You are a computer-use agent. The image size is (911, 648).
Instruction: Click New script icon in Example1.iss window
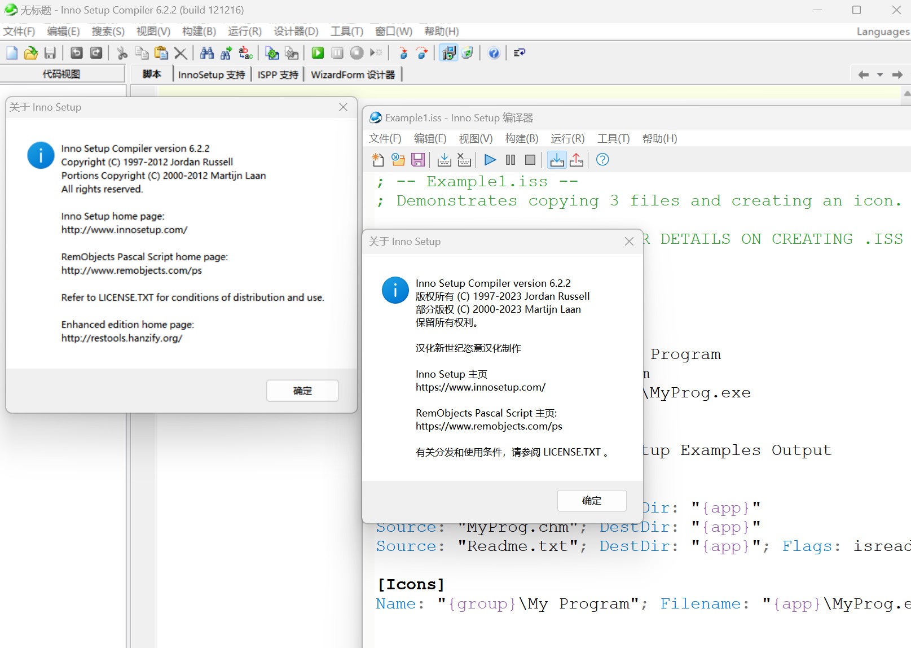[378, 160]
